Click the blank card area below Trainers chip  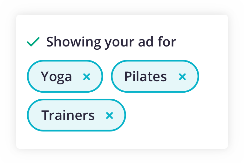pyautogui.click(x=76, y=139)
